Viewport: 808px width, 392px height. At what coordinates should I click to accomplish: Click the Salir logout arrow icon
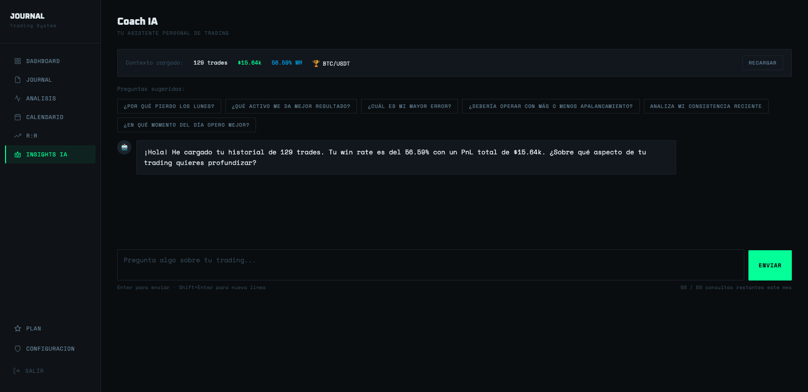tap(17, 371)
